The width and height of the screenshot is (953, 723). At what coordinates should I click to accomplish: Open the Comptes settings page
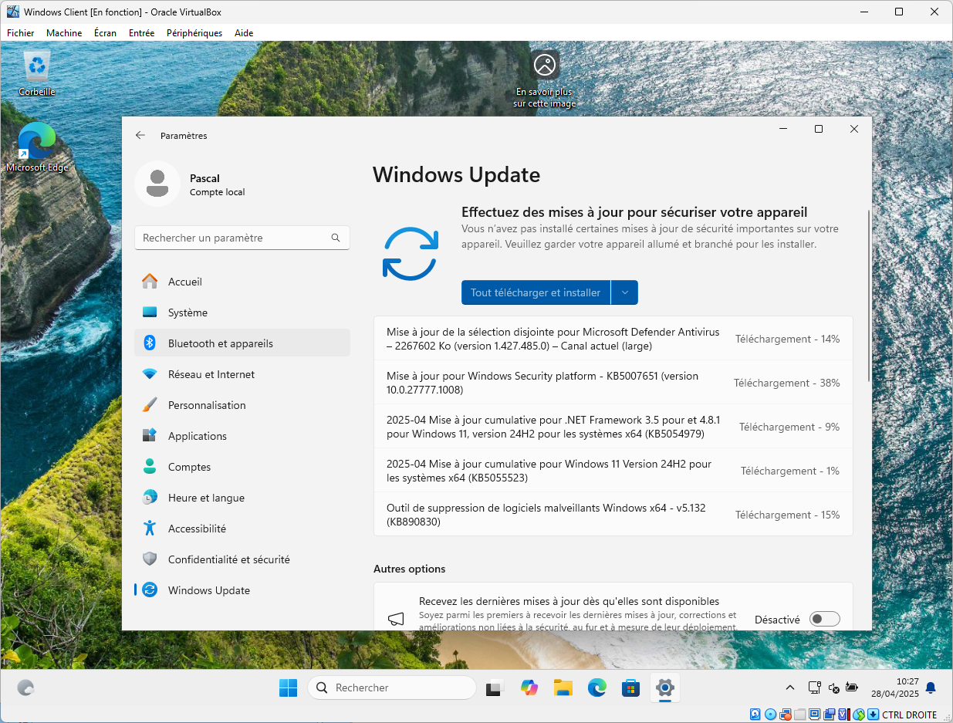(242, 467)
